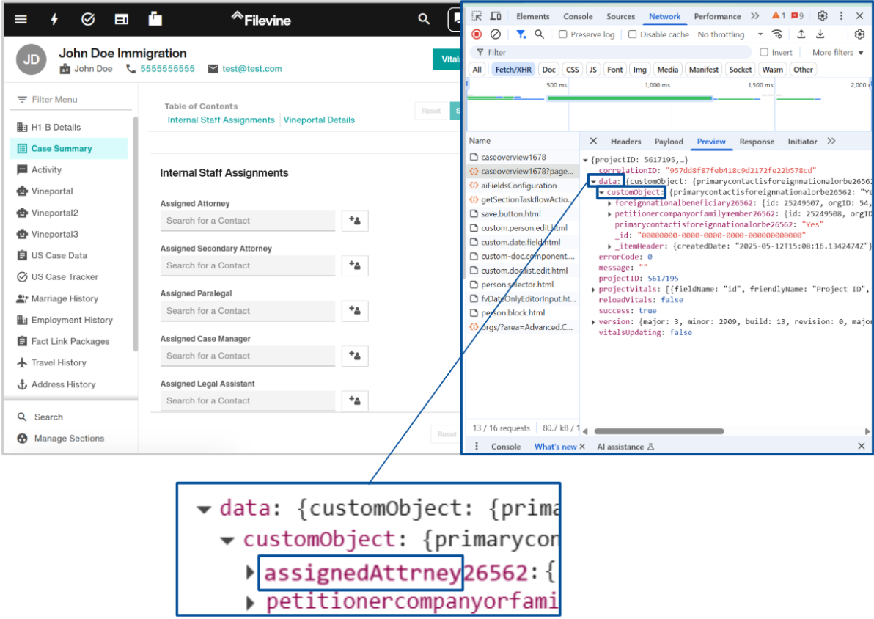Toggle the Fetch/XHR type filter

click(513, 69)
